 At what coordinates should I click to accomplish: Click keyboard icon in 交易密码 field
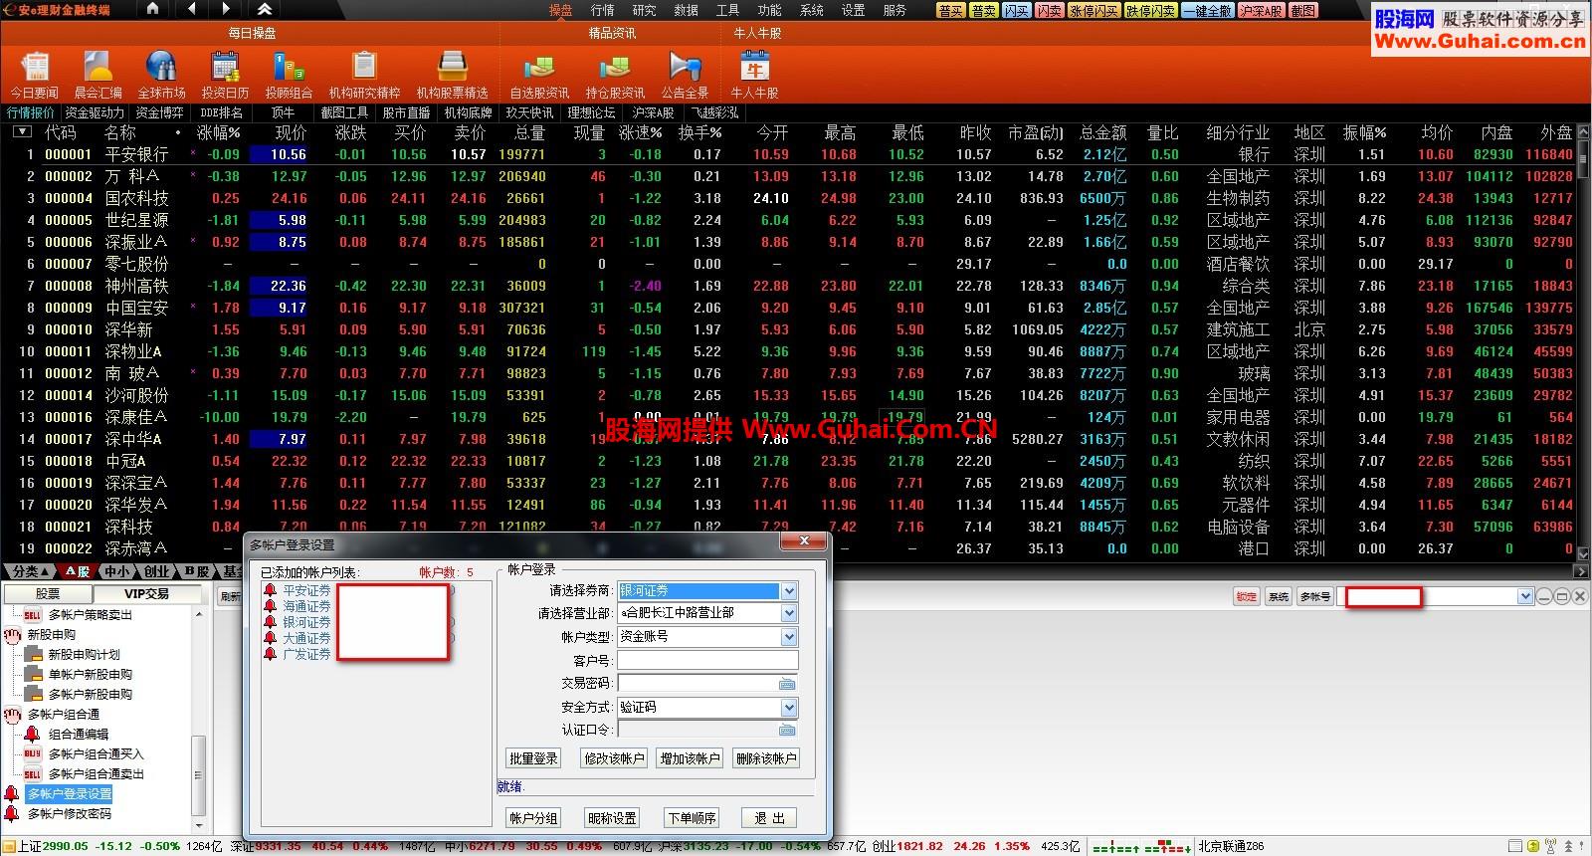point(787,684)
